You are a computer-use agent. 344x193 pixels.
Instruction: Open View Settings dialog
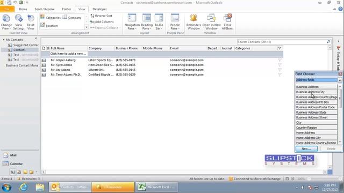point(19,22)
